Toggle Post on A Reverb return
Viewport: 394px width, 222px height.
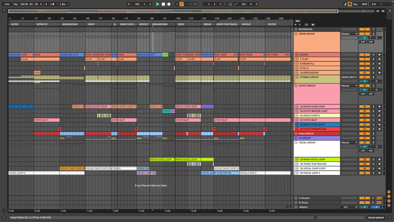[x=379, y=198]
